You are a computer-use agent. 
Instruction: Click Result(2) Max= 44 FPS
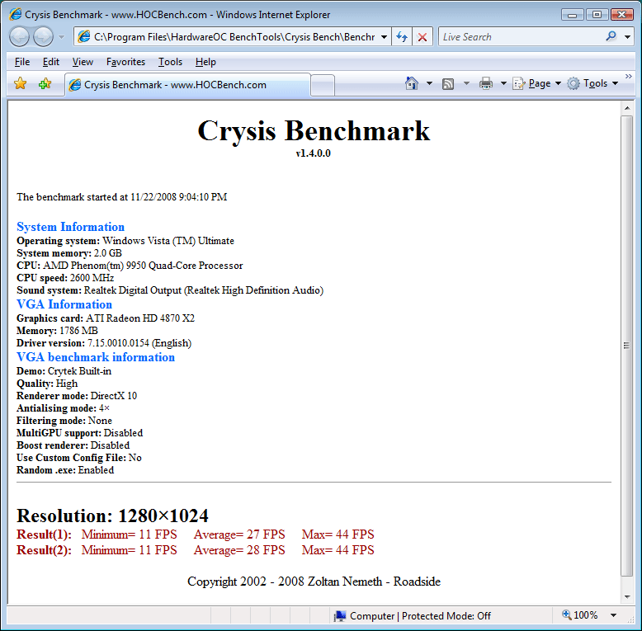(x=338, y=550)
